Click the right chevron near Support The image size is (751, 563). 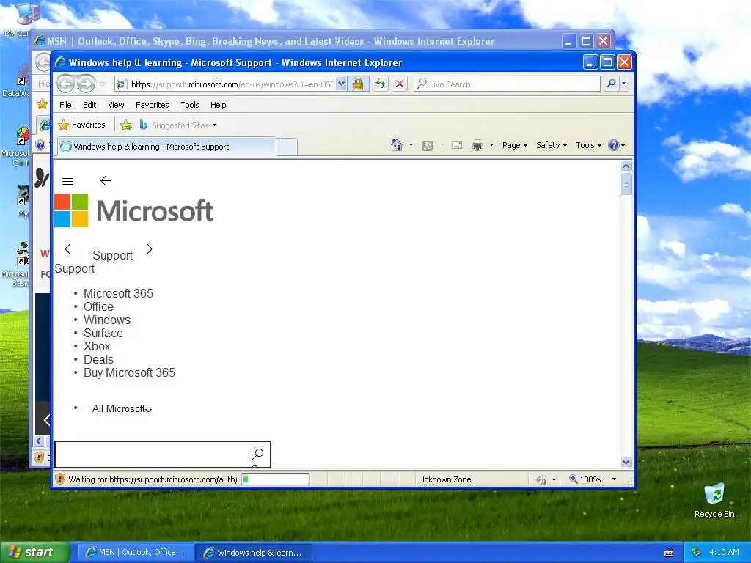[x=150, y=249]
